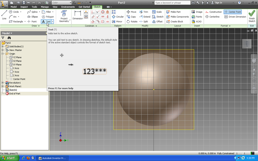
Task: Expand the Solid Bodies(1) tree node
Action: [3, 46]
